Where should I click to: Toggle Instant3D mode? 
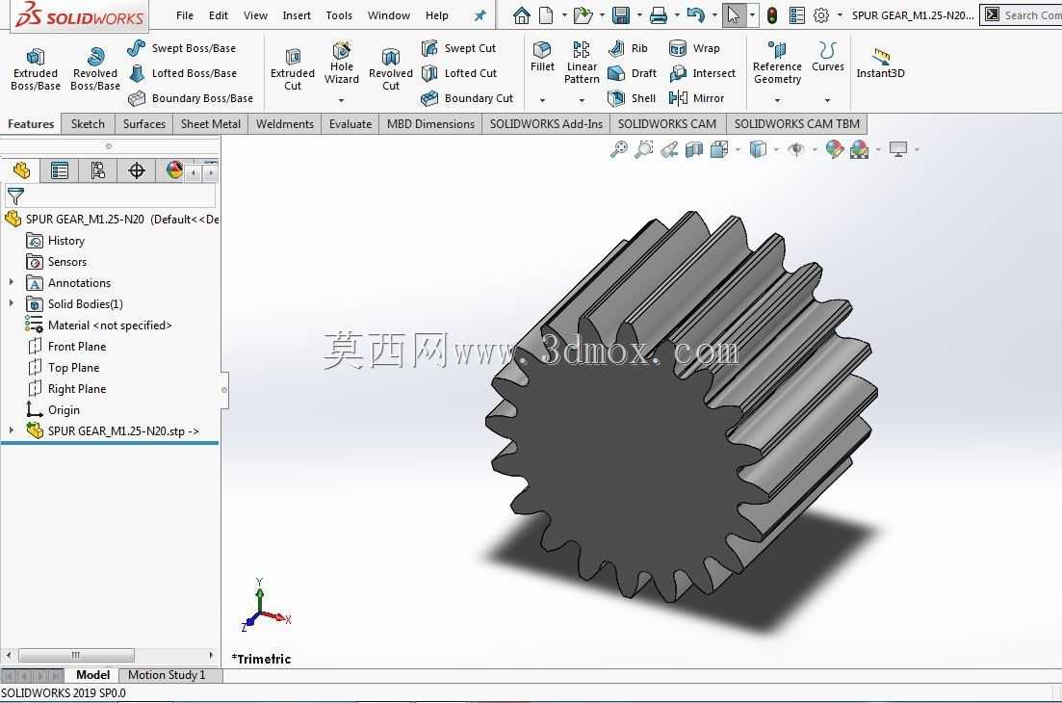pyautogui.click(x=880, y=63)
